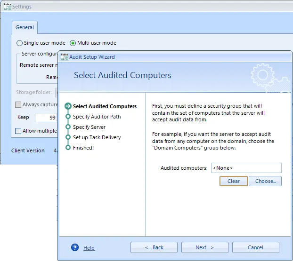Screen dimensions: 293x261
Task: Click the Specify Server step circle
Action: pos(68,127)
